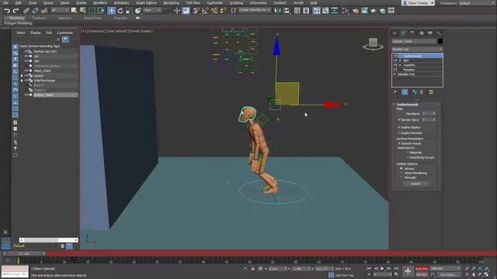Select the Unlink Selection tool icon
Viewport: 497px width, 279px height.
tap(35, 11)
